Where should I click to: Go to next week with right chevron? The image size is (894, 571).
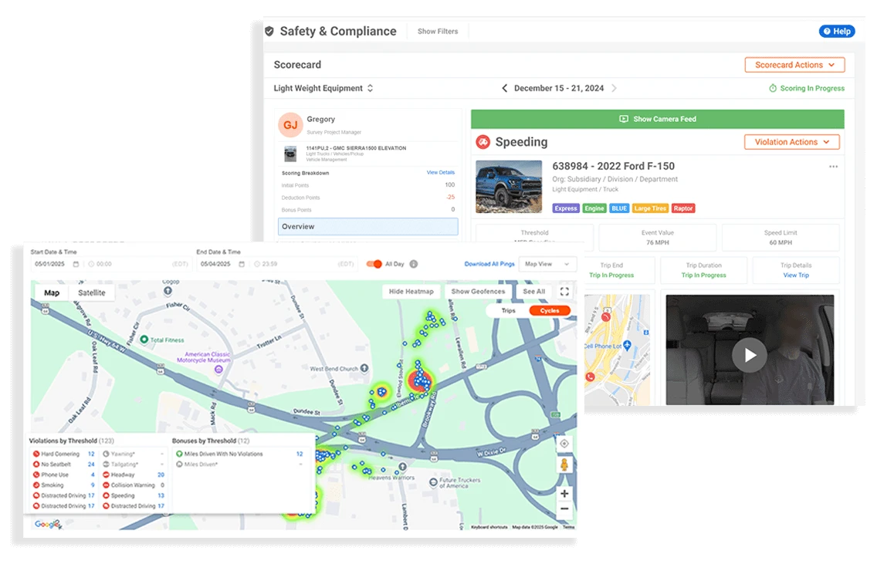[615, 89]
